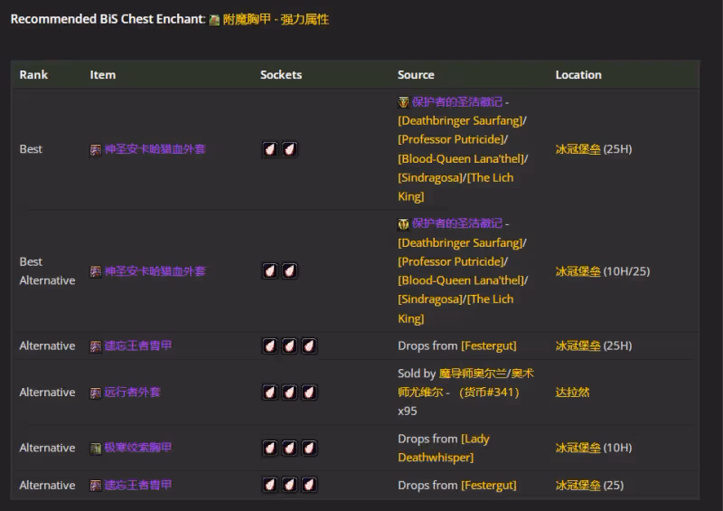Image resolution: width=723 pixels, height=511 pixels.
Task: Open 保护者的圣洁徽记 token link in Best row
Action: coord(457,102)
